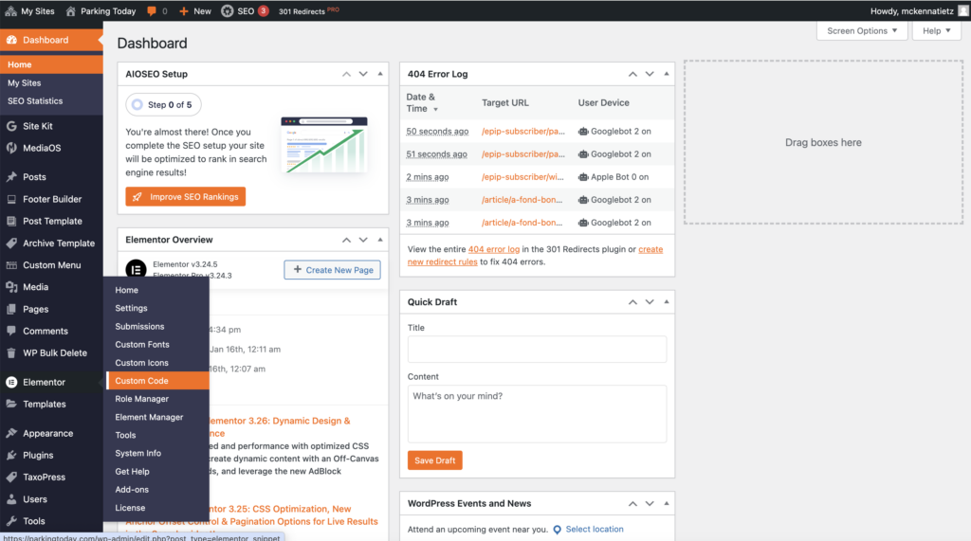
Task: Open SEO Statistics in sidebar
Action: 35,100
